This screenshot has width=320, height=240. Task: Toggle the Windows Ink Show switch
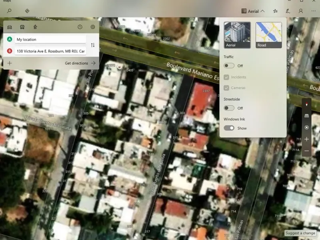tap(229, 128)
